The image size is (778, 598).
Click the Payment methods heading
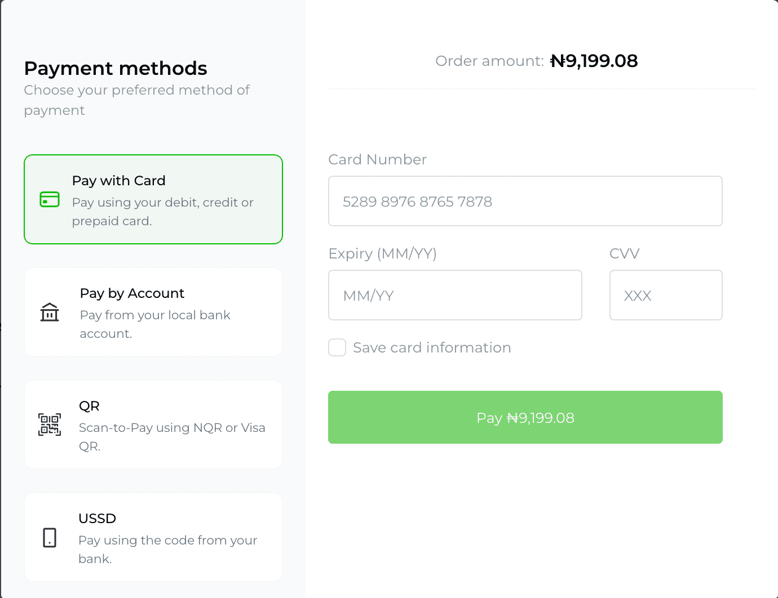pos(116,68)
